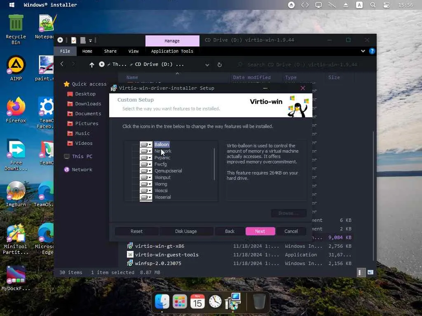Select This PC in navigation pane

click(78, 156)
